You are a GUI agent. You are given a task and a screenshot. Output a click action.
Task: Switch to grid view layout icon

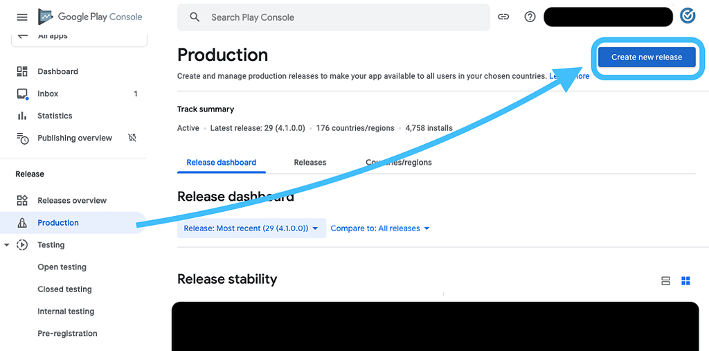tap(685, 280)
